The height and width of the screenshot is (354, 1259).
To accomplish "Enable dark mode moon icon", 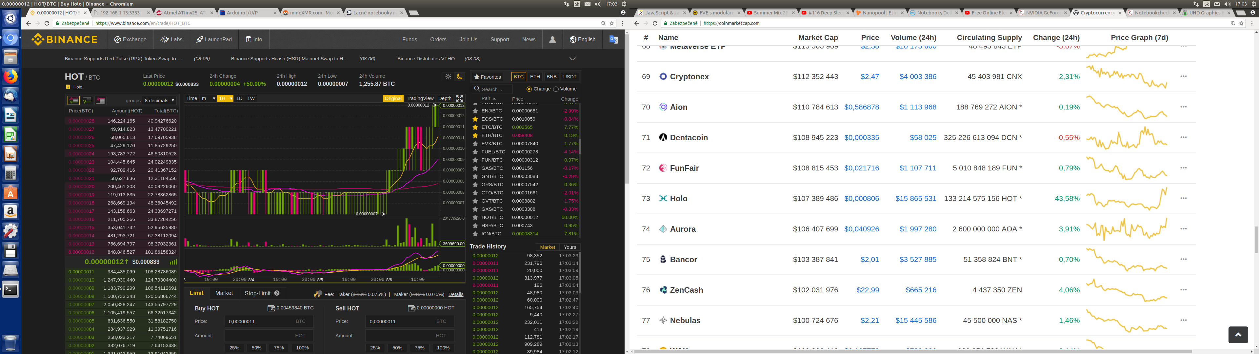I will point(459,76).
